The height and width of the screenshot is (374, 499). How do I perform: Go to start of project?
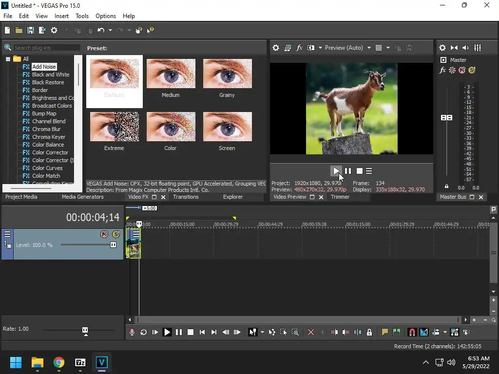pos(202,332)
